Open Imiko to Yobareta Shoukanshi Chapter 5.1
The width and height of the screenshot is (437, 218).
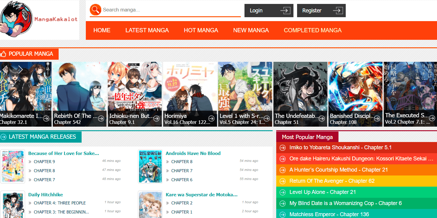tap(341, 147)
